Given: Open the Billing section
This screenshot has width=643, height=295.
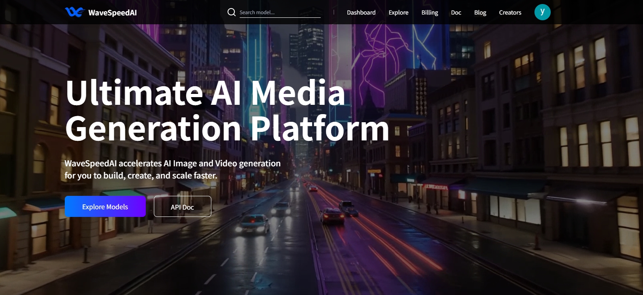Looking at the screenshot, I should coord(430,13).
